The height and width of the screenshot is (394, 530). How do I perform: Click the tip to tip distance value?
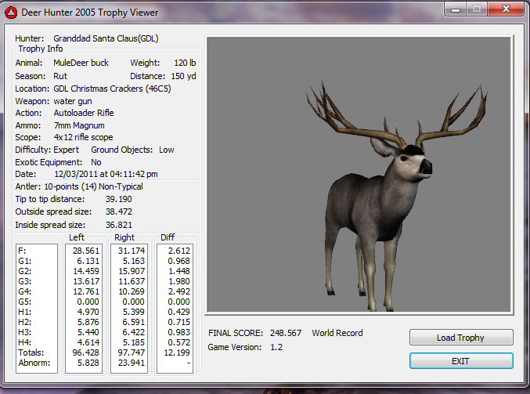pyautogui.click(x=120, y=199)
